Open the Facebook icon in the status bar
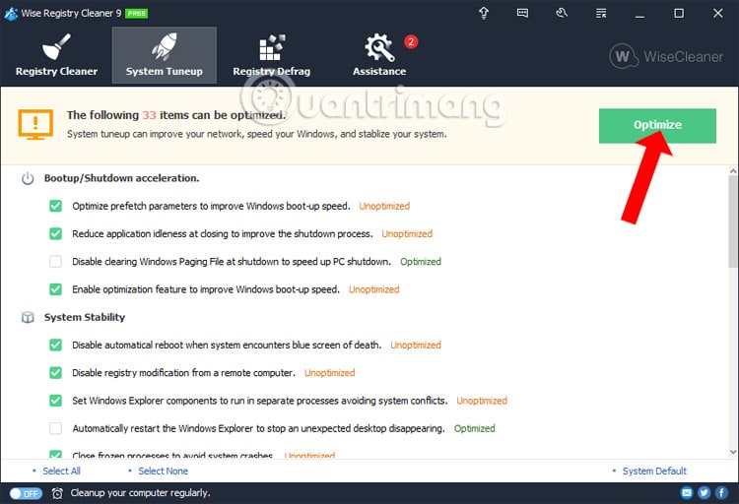 tap(721, 493)
